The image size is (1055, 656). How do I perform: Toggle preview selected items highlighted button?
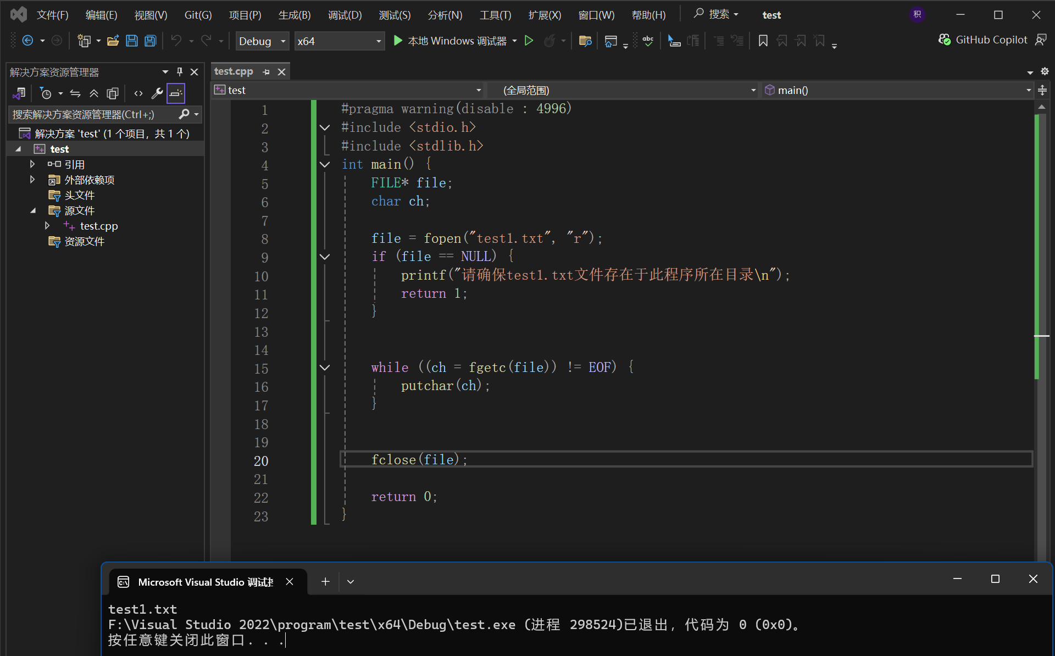tap(176, 93)
